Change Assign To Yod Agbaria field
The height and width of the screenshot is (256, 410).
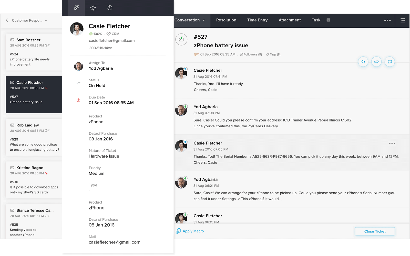click(101, 66)
